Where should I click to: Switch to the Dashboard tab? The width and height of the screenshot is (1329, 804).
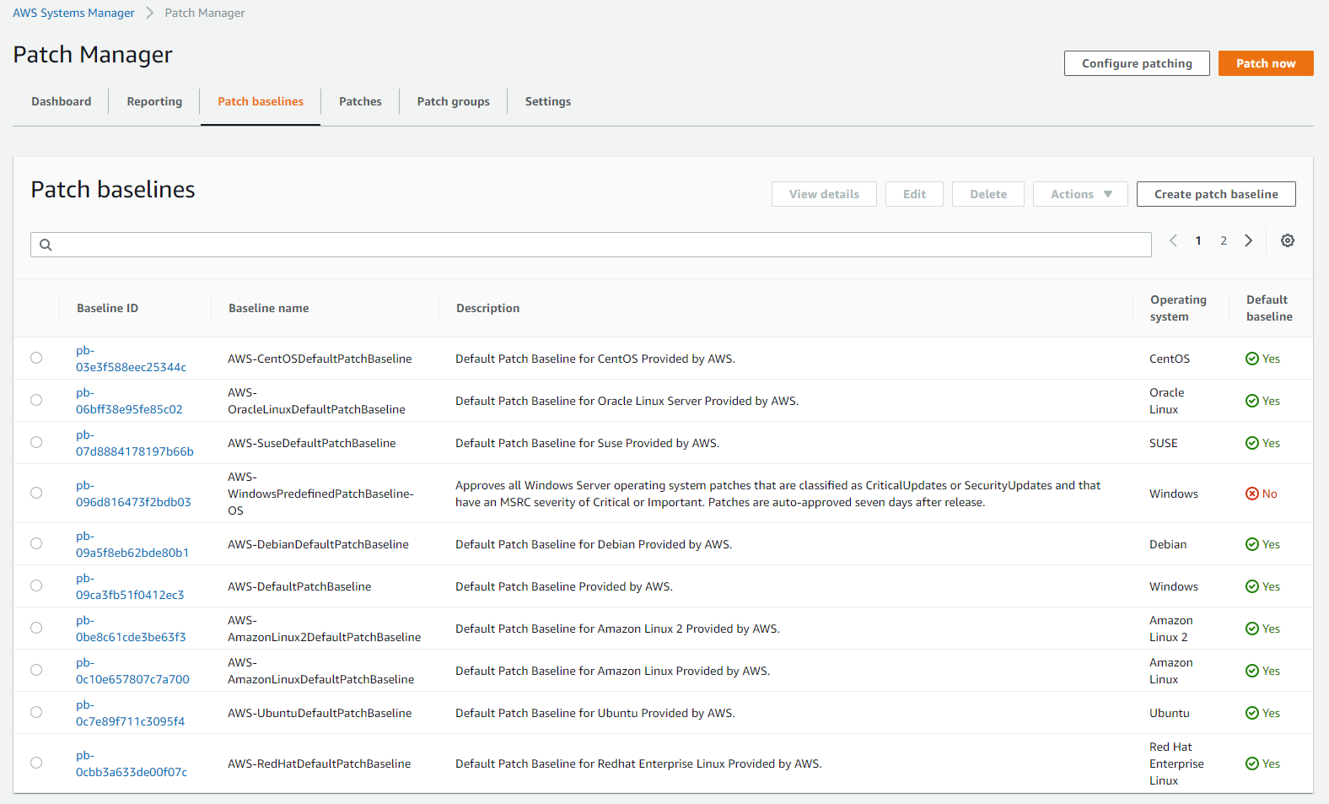tap(62, 101)
